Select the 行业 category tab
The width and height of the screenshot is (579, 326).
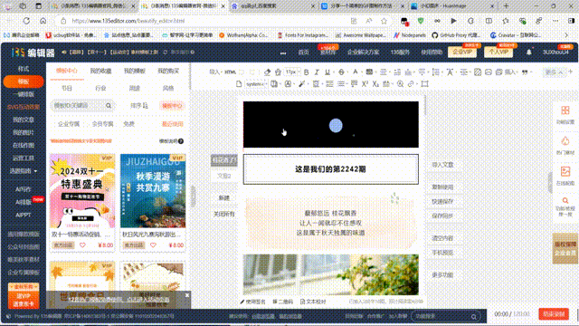click(100, 89)
